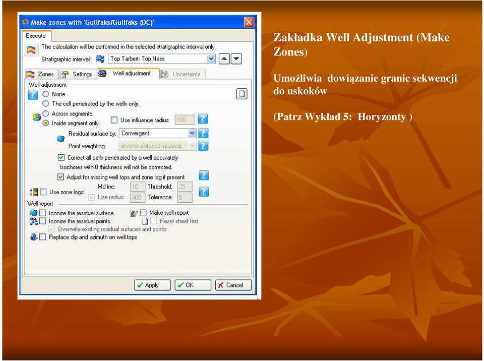Select The cell penetrated by the wells only

(x=46, y=103)
